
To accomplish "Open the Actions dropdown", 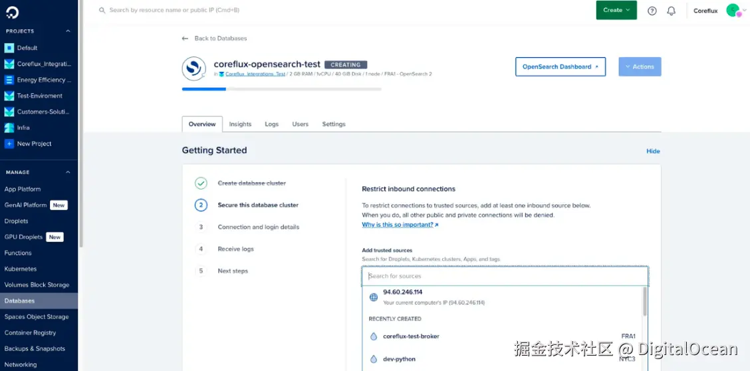I will coord(640,67).
